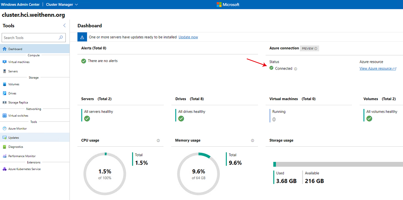Click the Performance Monitor chart icon
This screenshot has height=200, width=403.
tap(4, 156)
